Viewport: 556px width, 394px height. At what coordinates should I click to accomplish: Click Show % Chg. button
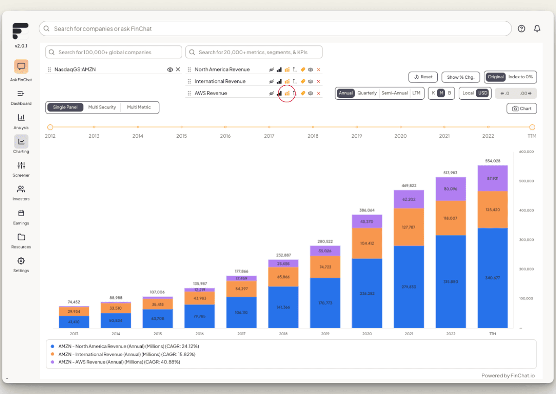click(x=461, y=77)
